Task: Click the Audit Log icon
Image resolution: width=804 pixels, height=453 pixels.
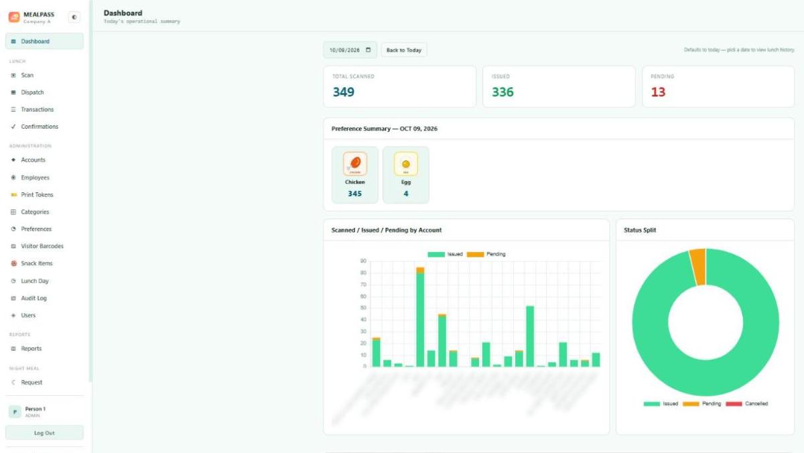Action: click(x=13, y=298)
